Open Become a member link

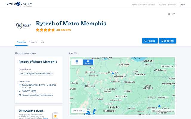click(x=167, y=5)
